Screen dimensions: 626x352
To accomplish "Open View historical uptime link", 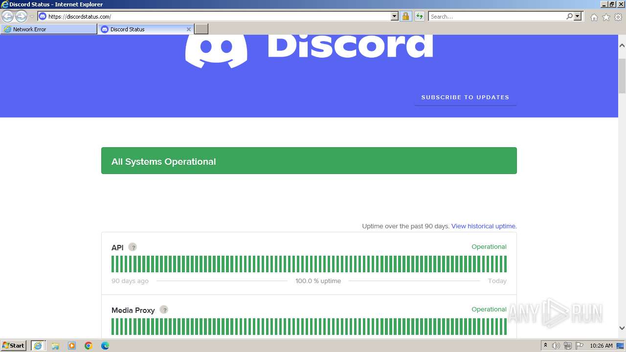I will tap(484, 226).
